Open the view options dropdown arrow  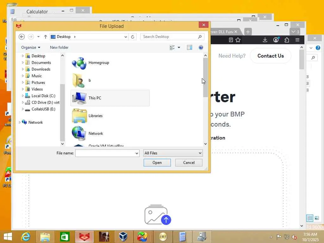point(179,47)
